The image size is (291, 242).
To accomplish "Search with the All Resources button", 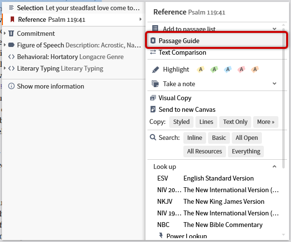I will pyautogui.click(x=204, y=151).
